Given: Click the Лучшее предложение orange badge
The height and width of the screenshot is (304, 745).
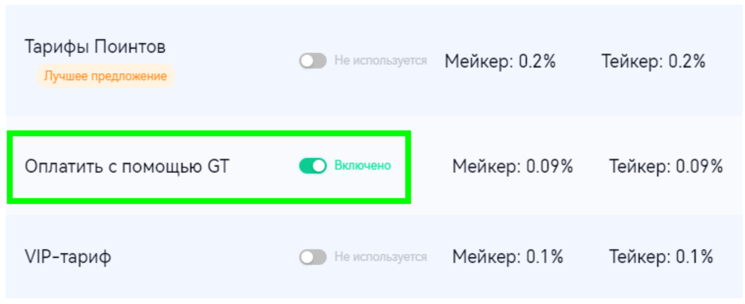Looking at the screenshot, I should (106, 76).
